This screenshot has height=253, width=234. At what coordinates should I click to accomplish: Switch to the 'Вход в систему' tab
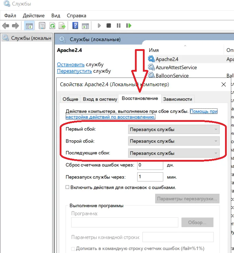tap(100, 99)
